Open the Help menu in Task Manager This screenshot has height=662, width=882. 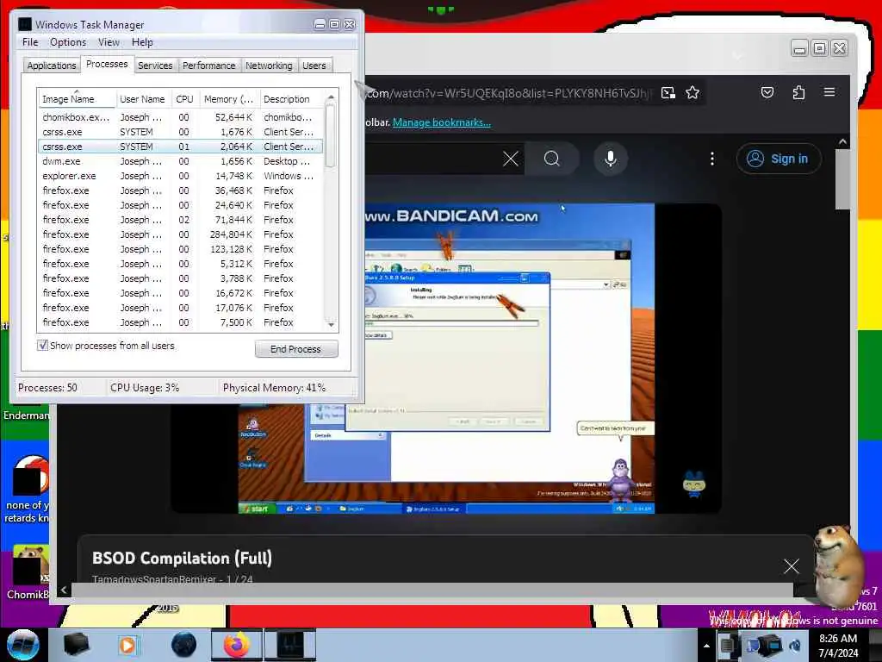(142, 42)
